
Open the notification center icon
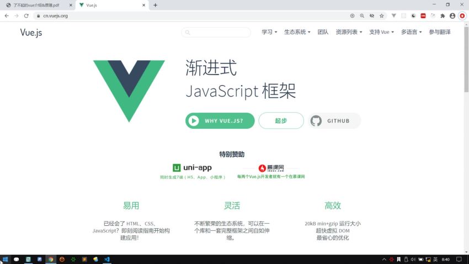(x=459, y=260)
